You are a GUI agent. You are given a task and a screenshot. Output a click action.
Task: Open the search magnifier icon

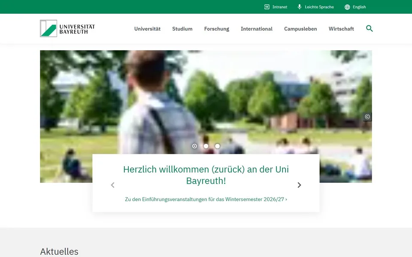(x=369, y=28)
